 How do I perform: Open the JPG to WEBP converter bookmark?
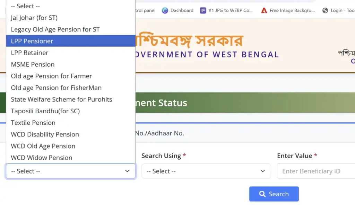click(x=226, y=10)
